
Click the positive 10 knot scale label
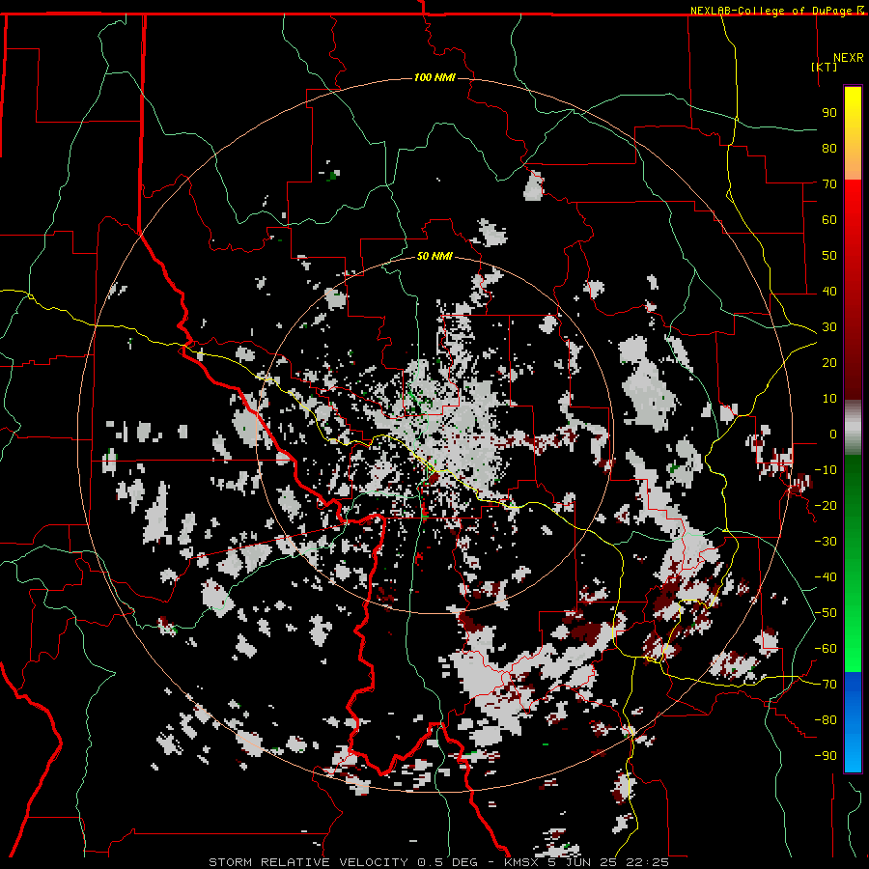point(829,399)
